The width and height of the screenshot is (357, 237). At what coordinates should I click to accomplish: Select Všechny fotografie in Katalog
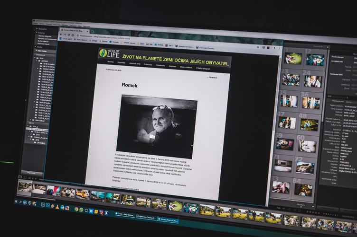[45, 36]
